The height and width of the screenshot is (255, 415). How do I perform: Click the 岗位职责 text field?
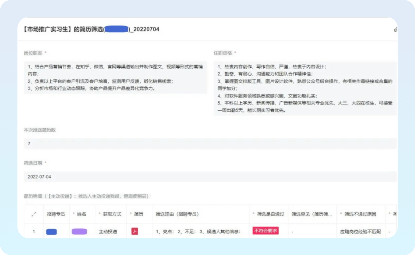tap(115, 78)
